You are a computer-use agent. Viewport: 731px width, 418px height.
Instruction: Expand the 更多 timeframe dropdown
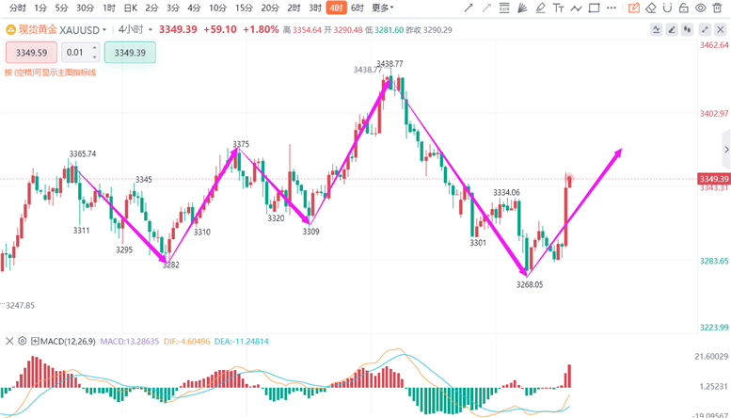382,8
